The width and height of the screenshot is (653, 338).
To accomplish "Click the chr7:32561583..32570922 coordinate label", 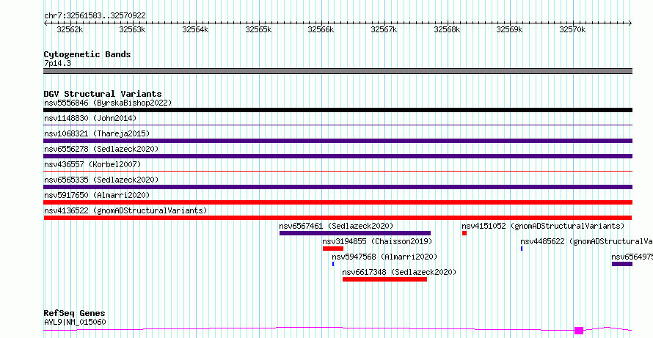I will point(95,16).
